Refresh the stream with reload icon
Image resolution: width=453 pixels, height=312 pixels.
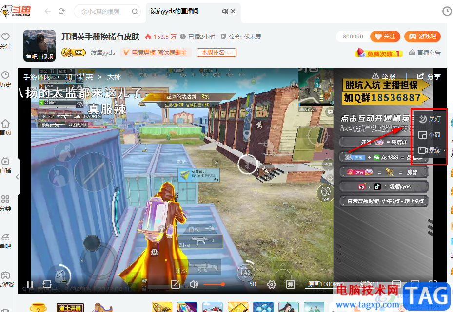[x=47, y=284]
